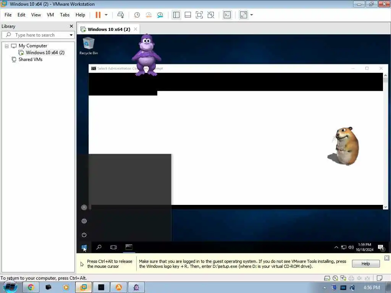Show hidden host tray icons arrow
This screenshot has height=293, width=391.
(x=325, y=288)
